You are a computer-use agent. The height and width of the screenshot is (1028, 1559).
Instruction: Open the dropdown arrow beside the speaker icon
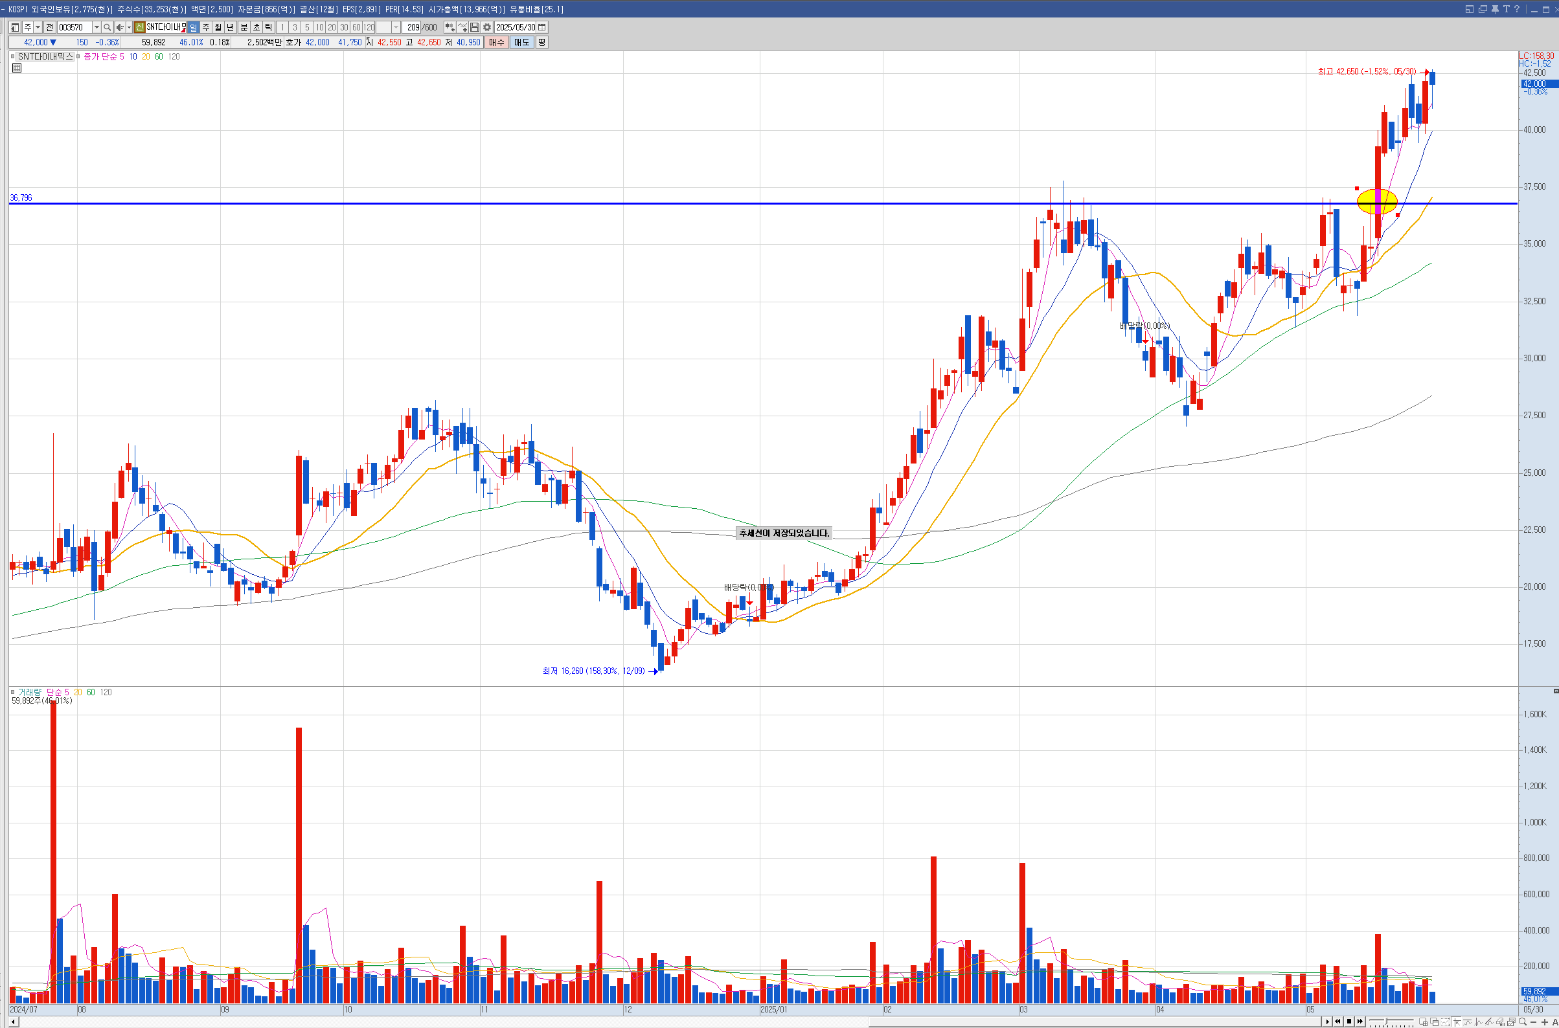[x=128, y=28]
